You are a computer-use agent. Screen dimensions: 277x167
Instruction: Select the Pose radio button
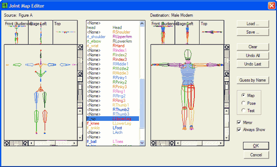point(243,103)
